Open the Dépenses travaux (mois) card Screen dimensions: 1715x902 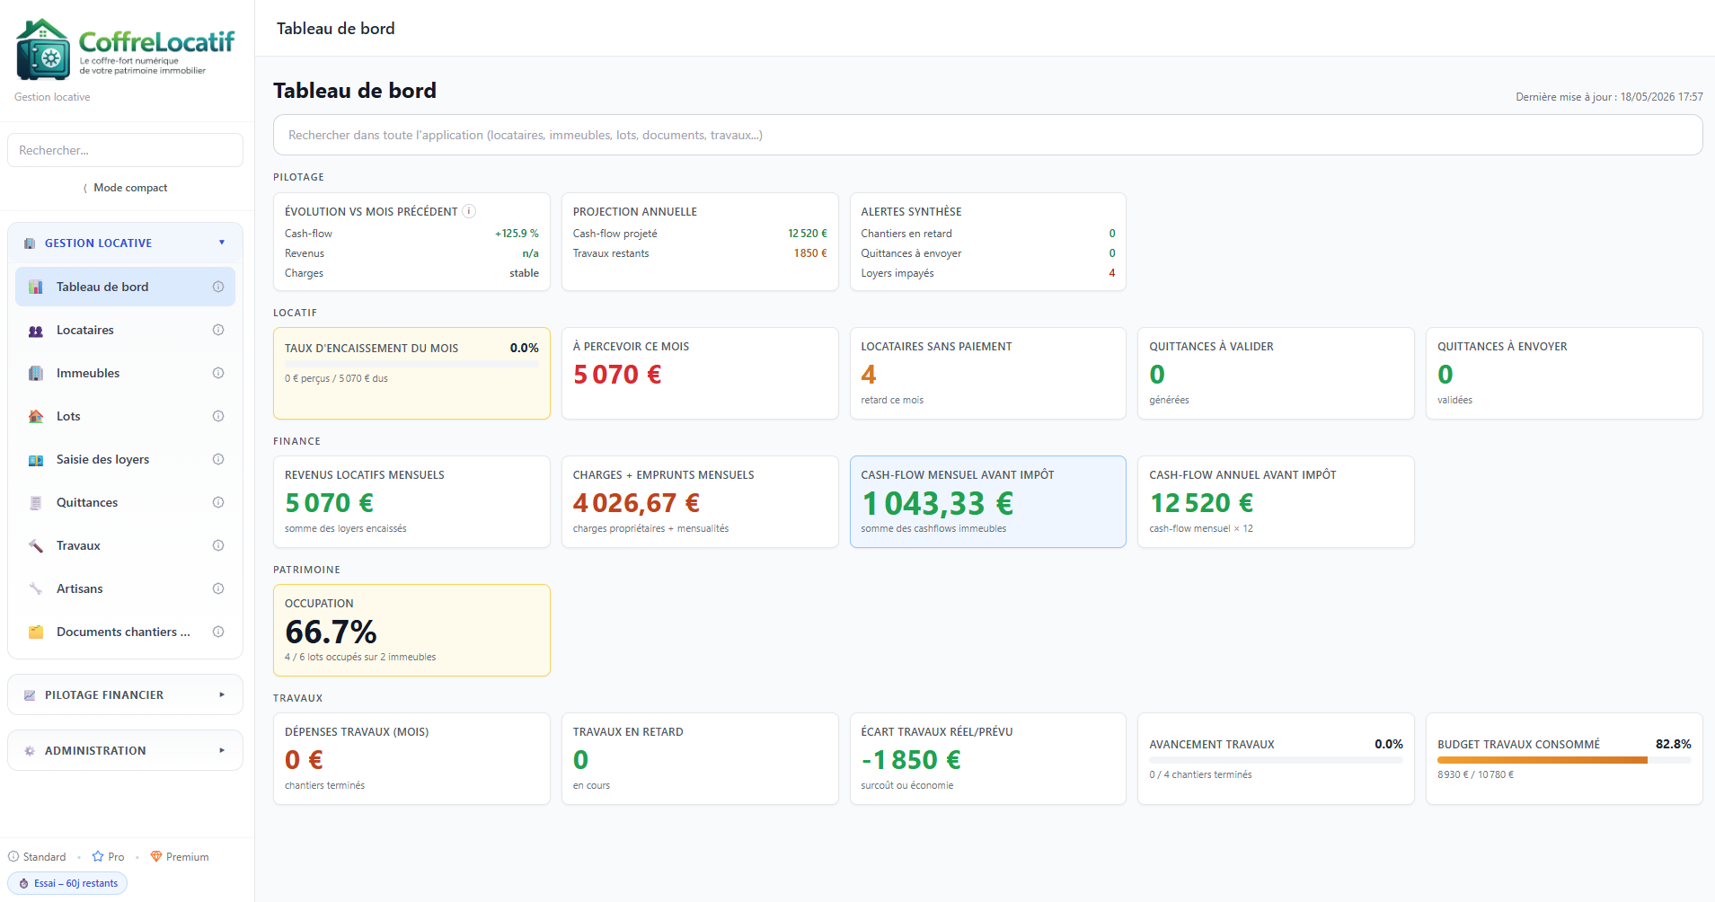(x=411, y=758)
